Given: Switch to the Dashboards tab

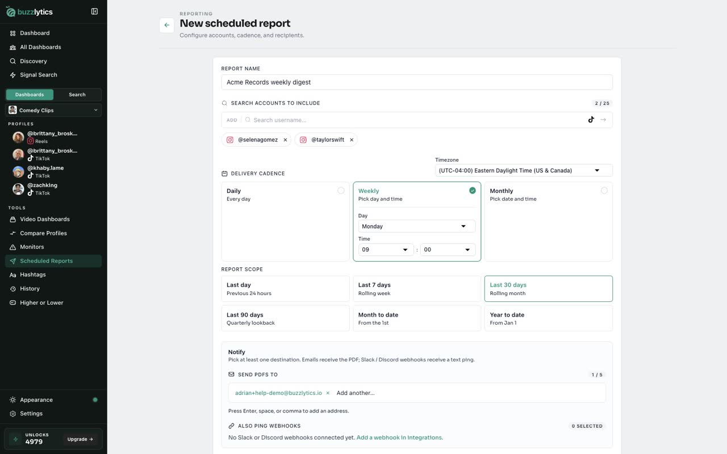Looking at the screenshot, I should tap(30, 95).
